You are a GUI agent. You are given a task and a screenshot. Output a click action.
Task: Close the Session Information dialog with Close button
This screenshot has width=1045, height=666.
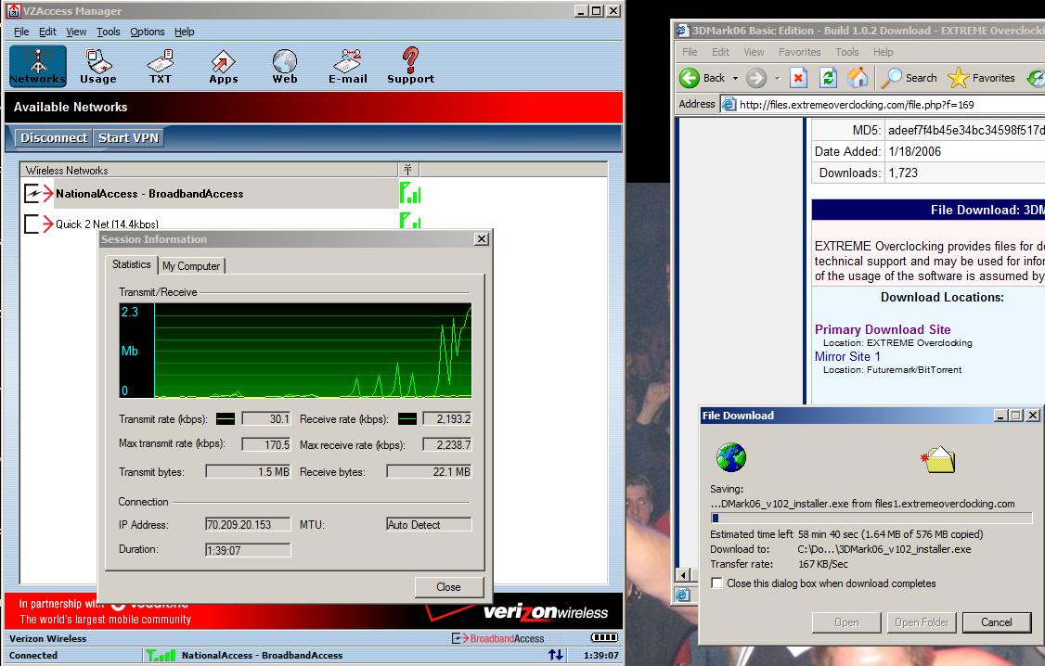click(x=448, y=587)
